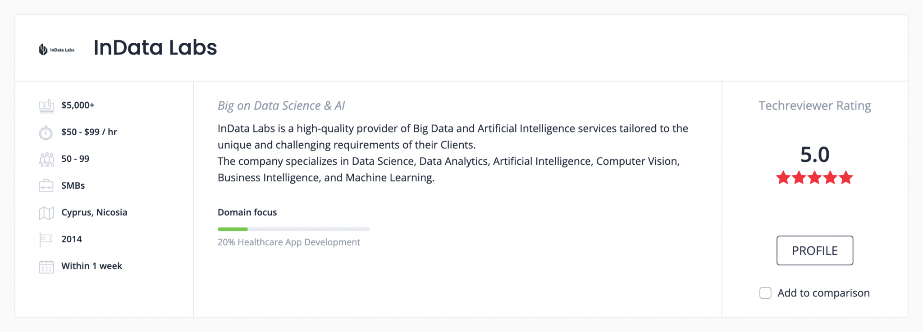
Task: Select the SMBs briefcase icon
Action: pos(46,185)
